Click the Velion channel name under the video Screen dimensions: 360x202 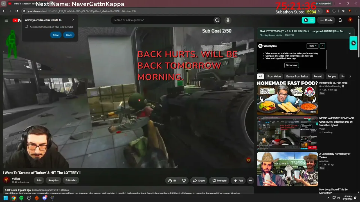pyautogui.click(x=16, y=179)
